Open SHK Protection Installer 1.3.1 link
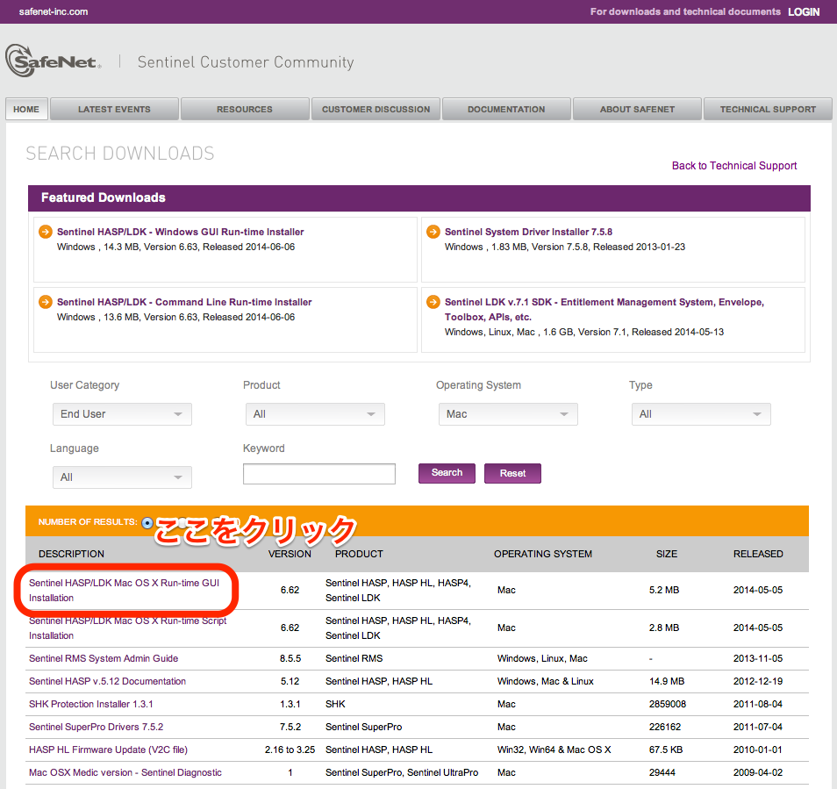The height and width of the screenshot is (789, 837). point(90,704)
